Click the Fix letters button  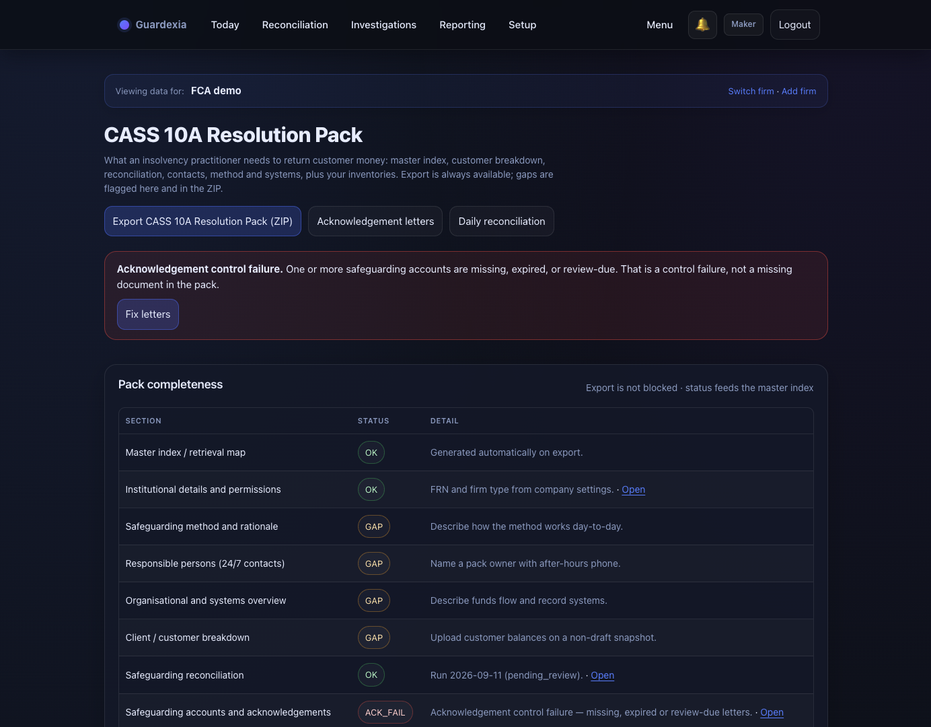click(148, 314)
